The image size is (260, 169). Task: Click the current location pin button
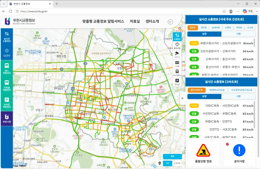pyautogui.click(x=160, y=163)
